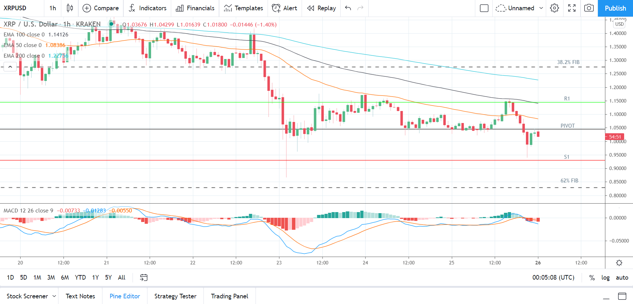The image size is (633, 304).
Task: Change the 1h timeframe interval
Action: pos(53,8)
